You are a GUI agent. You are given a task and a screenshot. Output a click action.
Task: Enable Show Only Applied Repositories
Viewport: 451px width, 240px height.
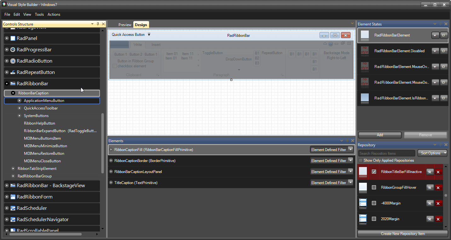(361, 160)
